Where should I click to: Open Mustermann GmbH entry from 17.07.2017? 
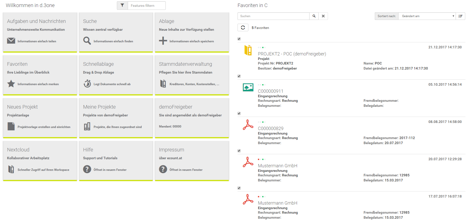click(x=278, y=203)
